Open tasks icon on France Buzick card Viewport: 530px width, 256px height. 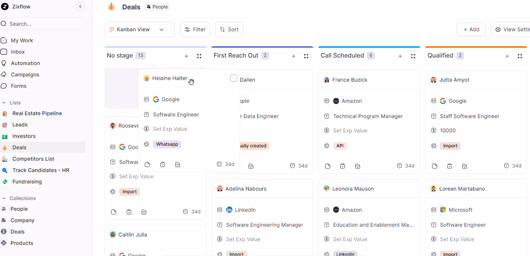pos(343,166)
